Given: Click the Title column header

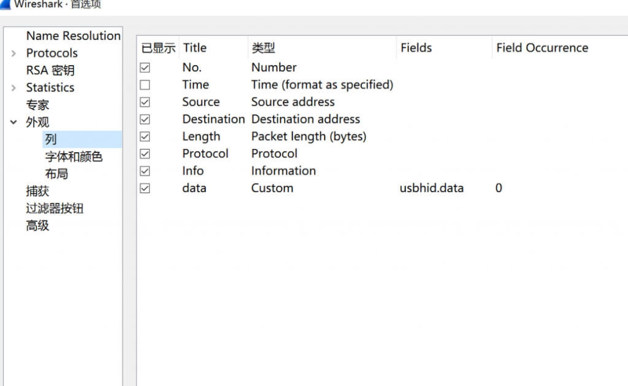Looking at the screenshot, I should point(195,48).
